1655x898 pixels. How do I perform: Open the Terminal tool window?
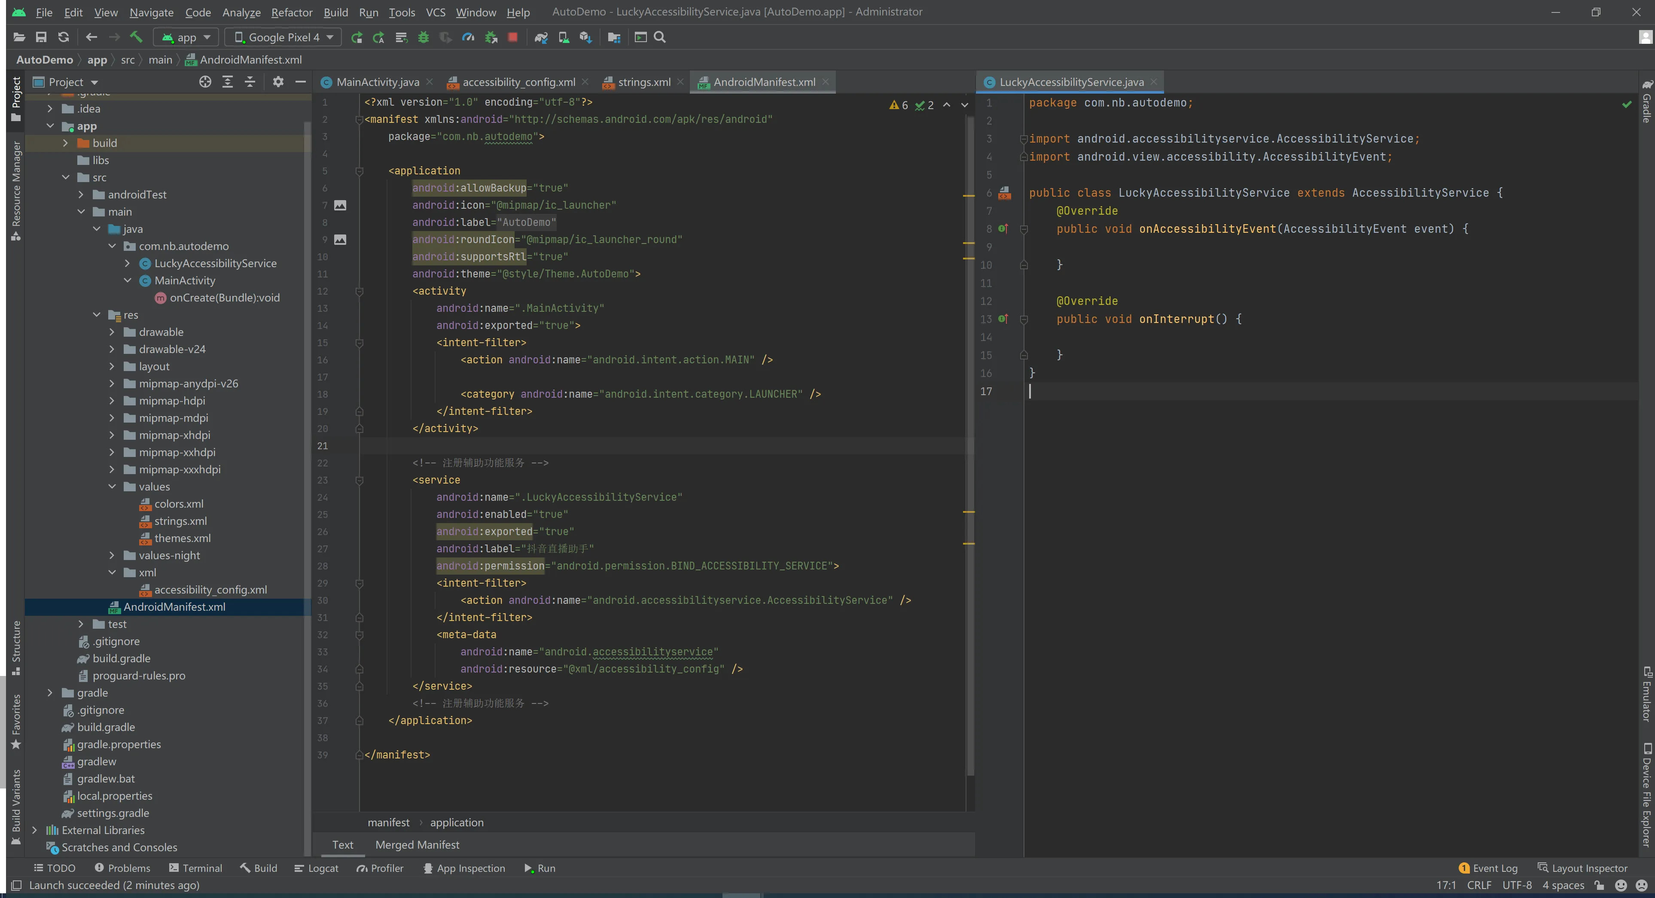[195, 868]
